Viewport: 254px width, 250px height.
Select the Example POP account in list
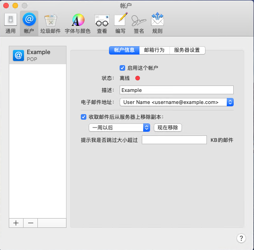[x=37, y=55]
